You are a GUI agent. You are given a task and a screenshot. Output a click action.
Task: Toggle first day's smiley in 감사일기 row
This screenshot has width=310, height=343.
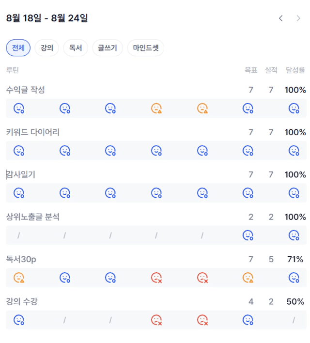click(x=19, y=193)
